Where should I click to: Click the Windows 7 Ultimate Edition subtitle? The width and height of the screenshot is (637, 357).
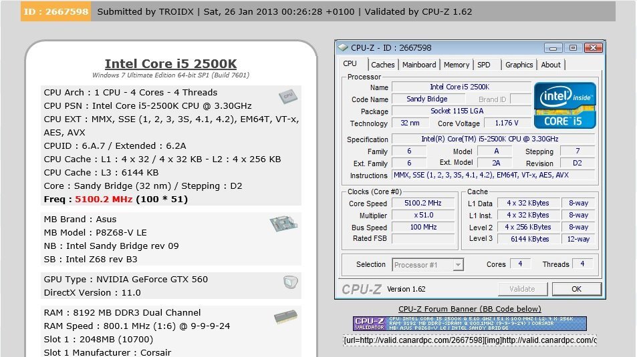170,75
